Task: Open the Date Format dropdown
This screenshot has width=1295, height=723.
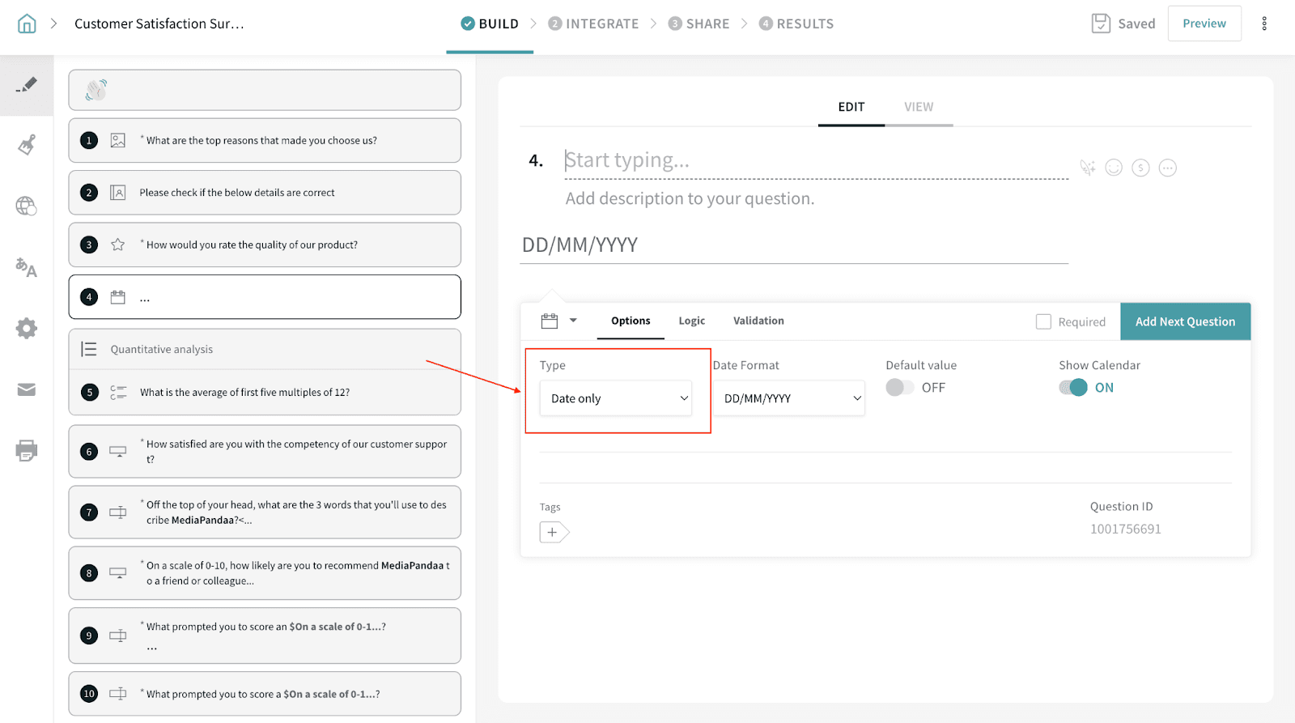Action: (788, 398)
